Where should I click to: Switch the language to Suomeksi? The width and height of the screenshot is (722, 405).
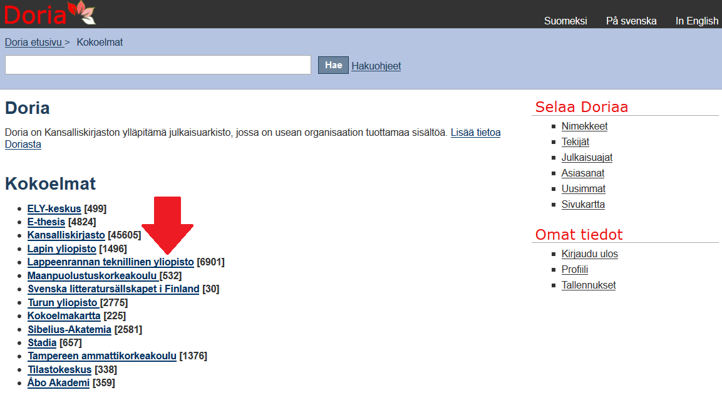click(565, 21)
